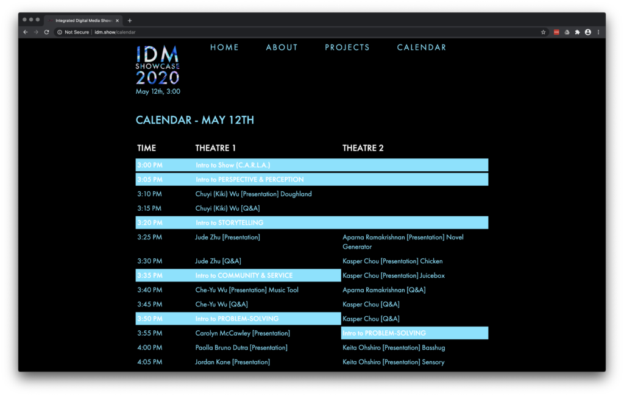
Task: Bookmark this page with the star icon
Action: pos(543,32)
